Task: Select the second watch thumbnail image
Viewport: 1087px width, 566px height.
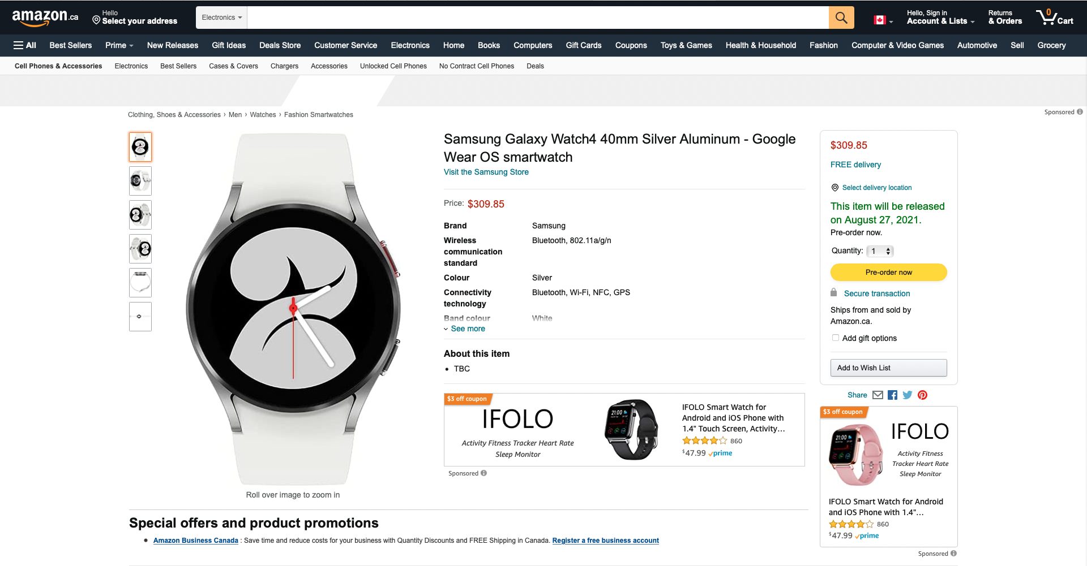Action: [140, 181]
